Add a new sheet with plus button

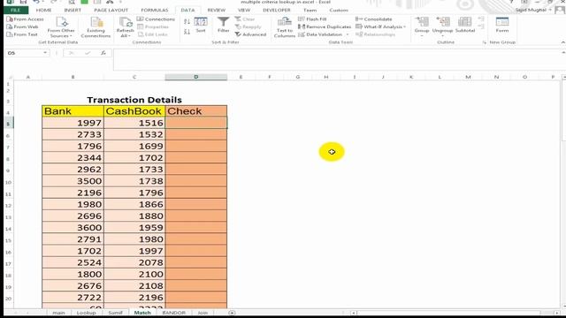pyautogui.click(x=232, y=313)
